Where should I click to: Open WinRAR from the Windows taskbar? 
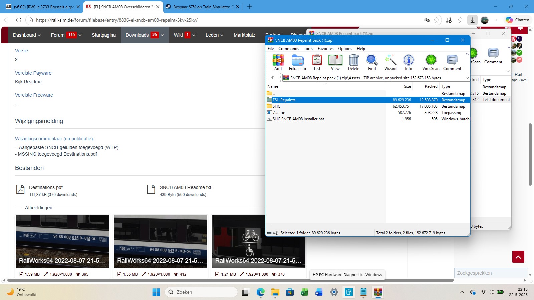378,292
